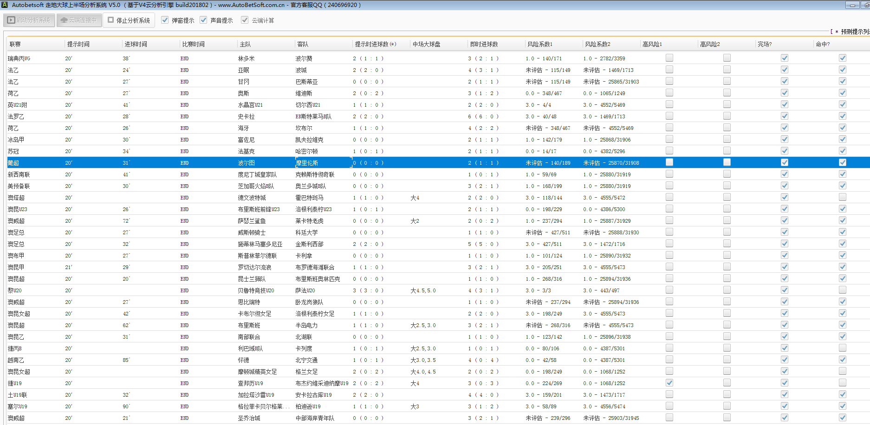870x425 pixels.
Task: Disable the 声音提示 checkbox
Action: click(x=203, y=20)
